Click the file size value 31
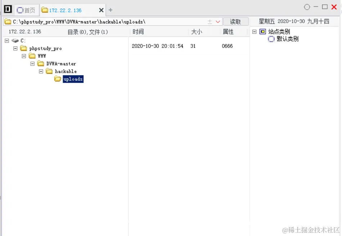 coord(193,46)
